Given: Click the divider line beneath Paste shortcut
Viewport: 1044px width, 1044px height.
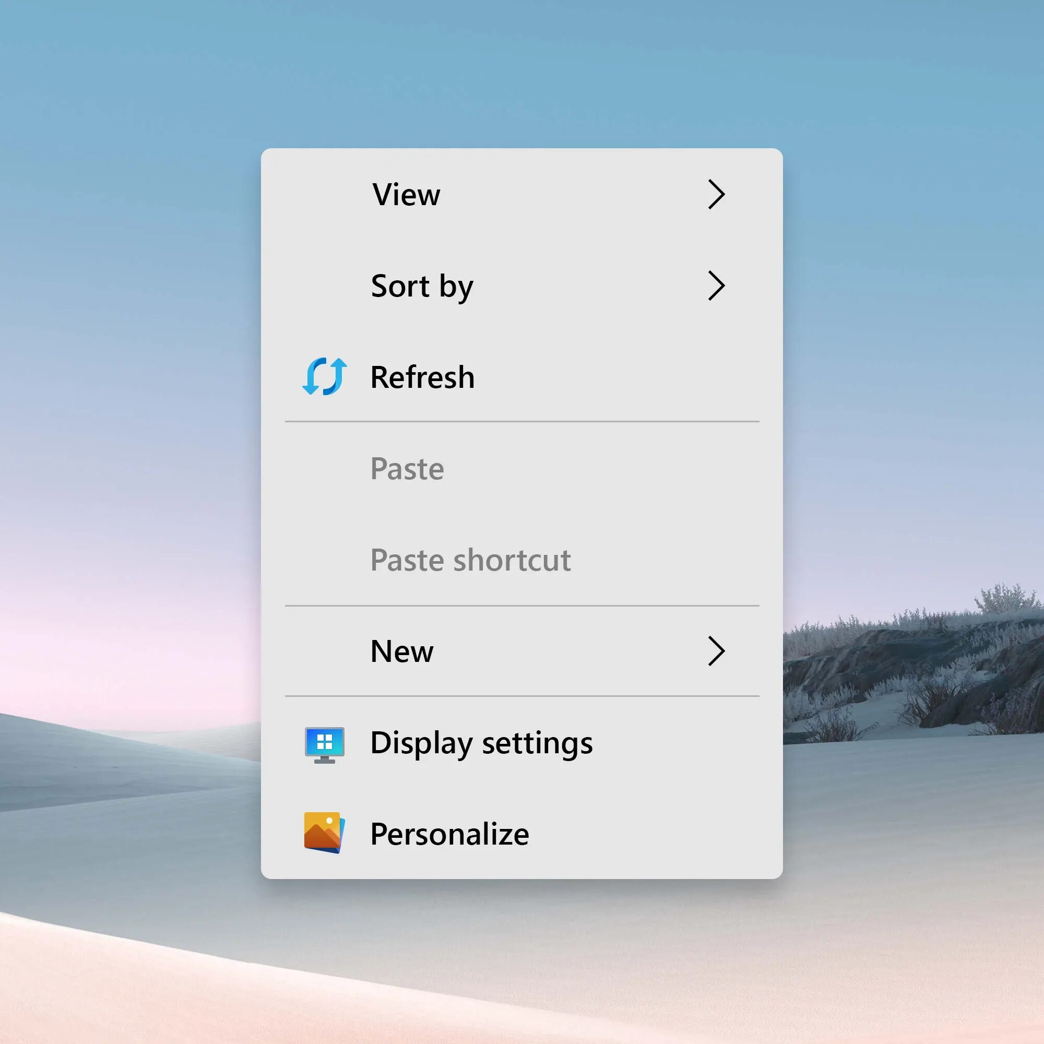Looking at the screenshot, I should [522, 606].
